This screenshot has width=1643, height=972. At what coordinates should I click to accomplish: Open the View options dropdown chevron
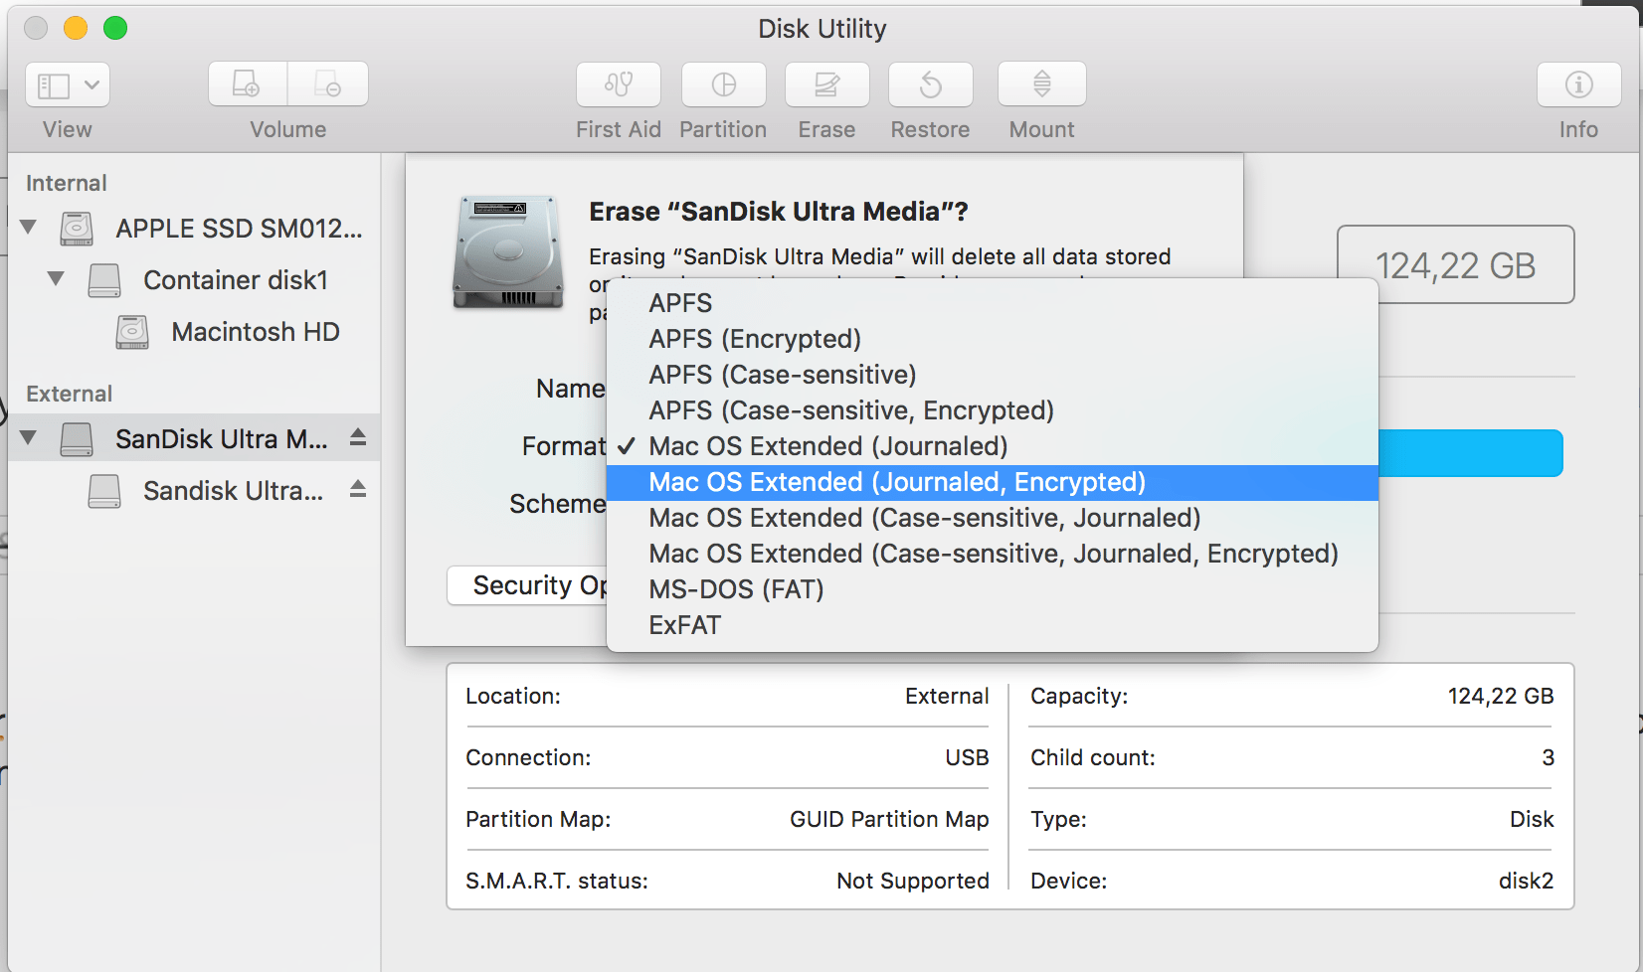click(x=92, y=84)
